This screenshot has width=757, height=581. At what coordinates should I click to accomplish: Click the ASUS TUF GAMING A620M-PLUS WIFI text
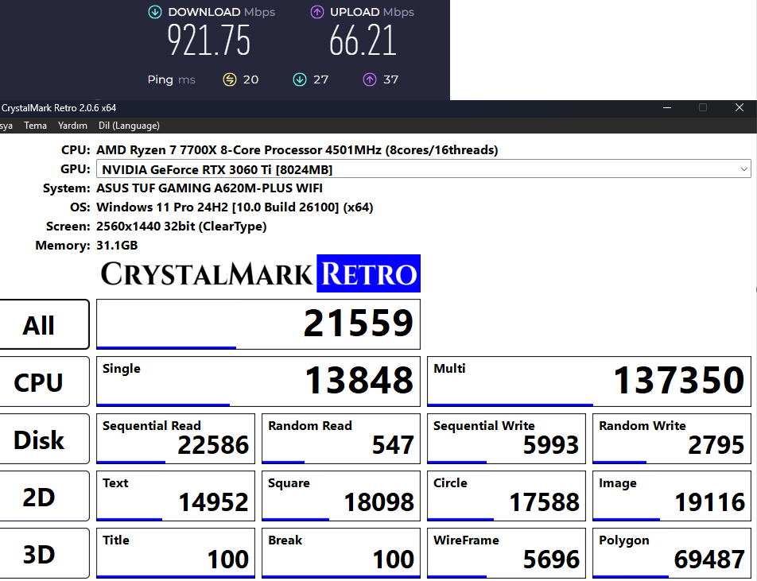(x=210, y=188)
